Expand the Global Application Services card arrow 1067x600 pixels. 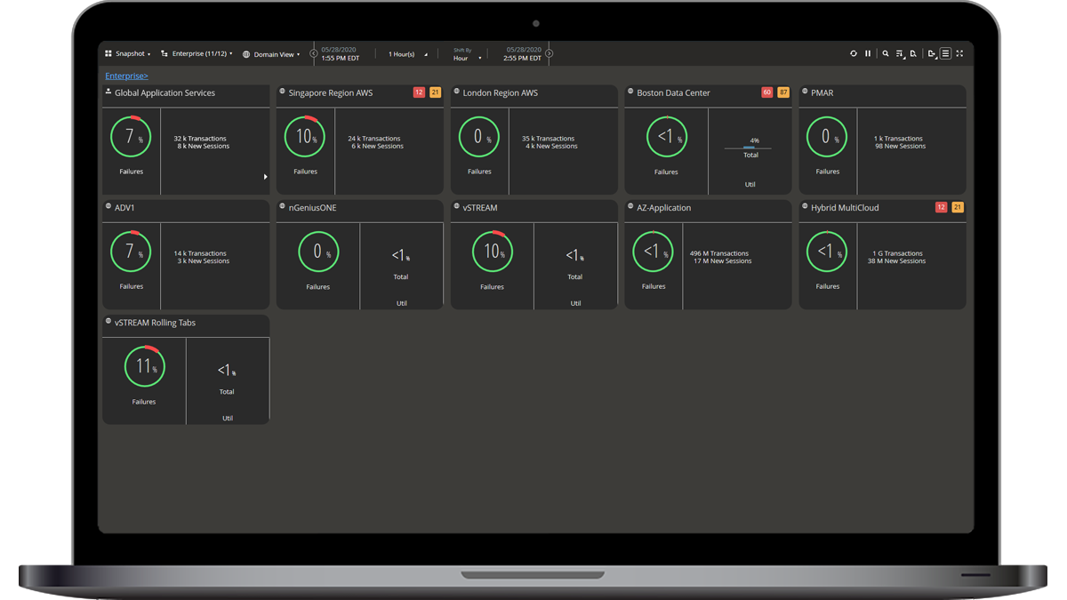click(x=265, y=177)
